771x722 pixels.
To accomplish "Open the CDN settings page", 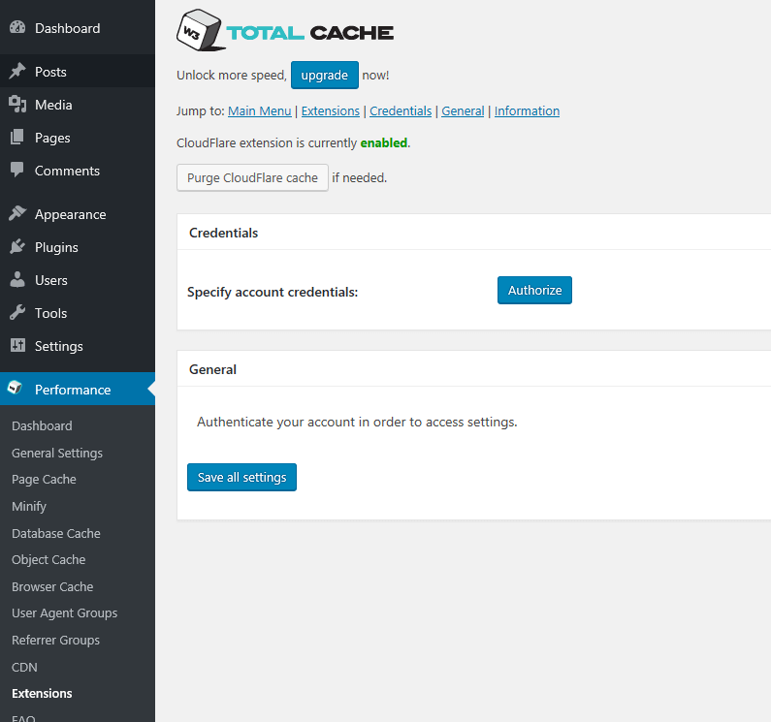I will pos(24,667).
